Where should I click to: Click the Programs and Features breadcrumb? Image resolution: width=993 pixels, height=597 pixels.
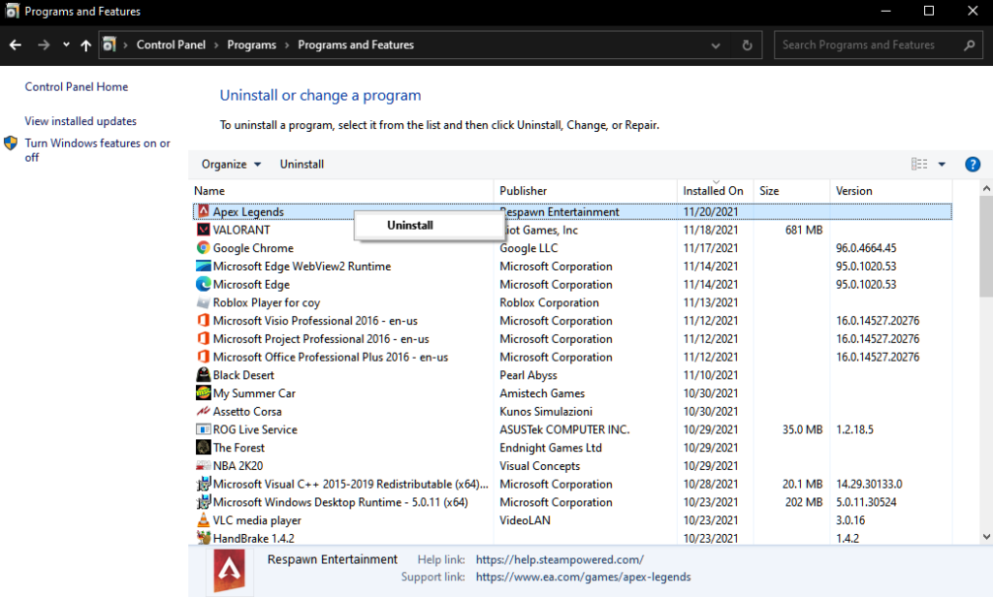[356, 45]
